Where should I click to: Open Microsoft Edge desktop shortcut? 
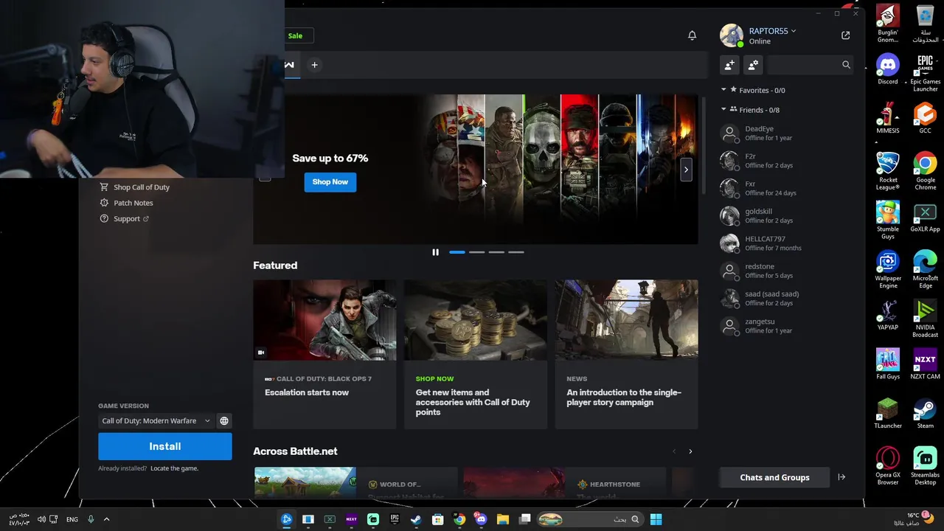coord(926,269)
